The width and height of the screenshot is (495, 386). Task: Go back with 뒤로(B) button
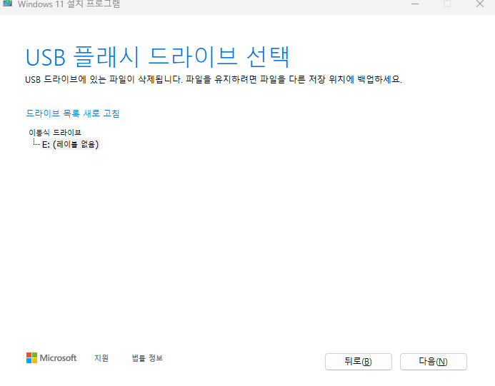tap(359, 362)
